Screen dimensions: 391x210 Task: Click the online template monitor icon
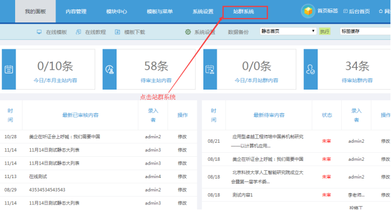39,32
